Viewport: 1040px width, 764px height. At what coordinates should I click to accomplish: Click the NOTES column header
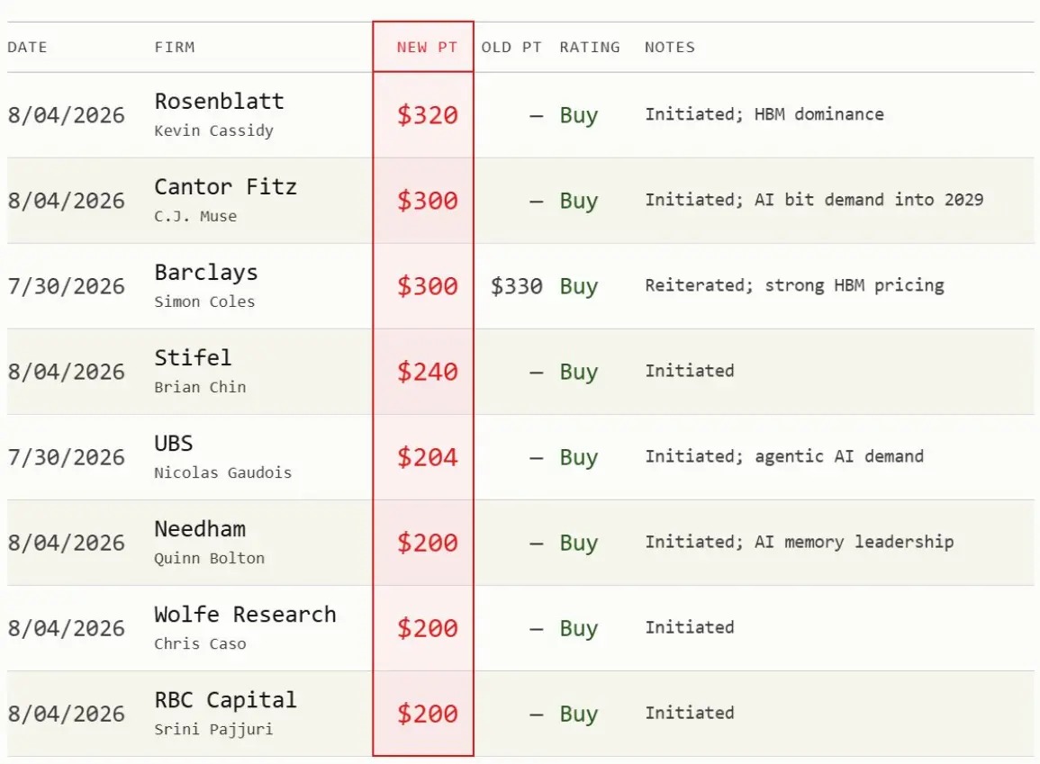(x=670, y=47)
